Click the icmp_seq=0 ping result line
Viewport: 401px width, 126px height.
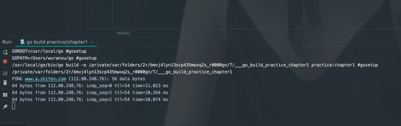[x=90, y=86]
